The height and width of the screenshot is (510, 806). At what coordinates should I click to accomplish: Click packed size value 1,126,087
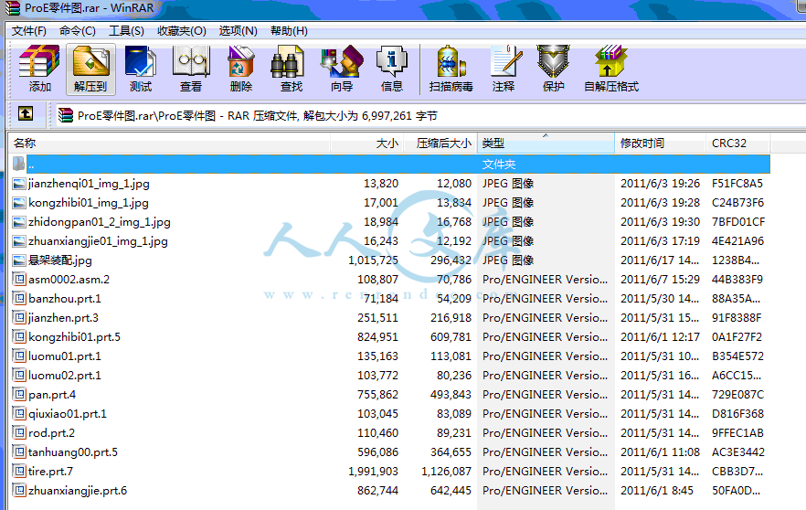pos(446,472)
